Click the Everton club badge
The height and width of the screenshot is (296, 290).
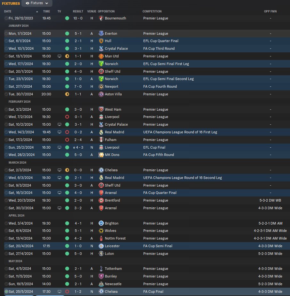[x=101, y=33]
